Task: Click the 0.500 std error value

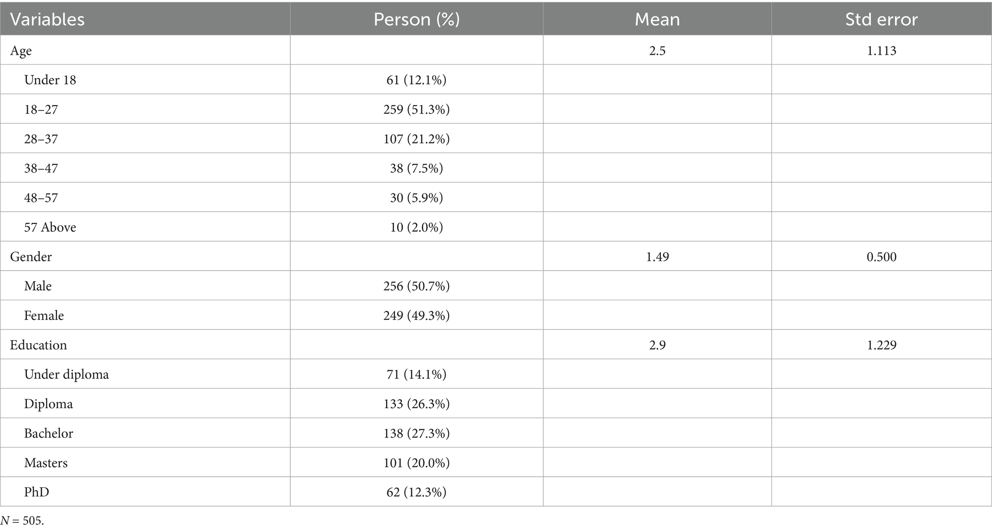Action: (881, 257)
